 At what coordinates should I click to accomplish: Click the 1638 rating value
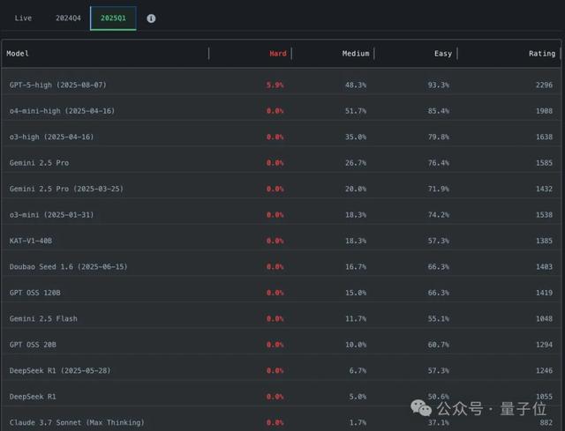point(544,137)
